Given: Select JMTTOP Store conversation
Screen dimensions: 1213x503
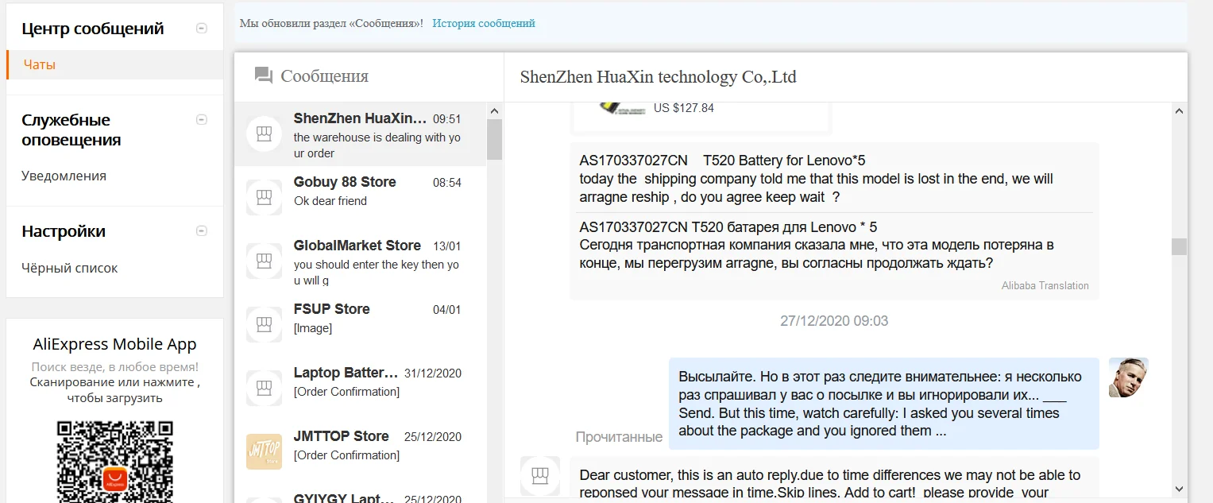Looking at the screenshot, I should coord(361,452).
